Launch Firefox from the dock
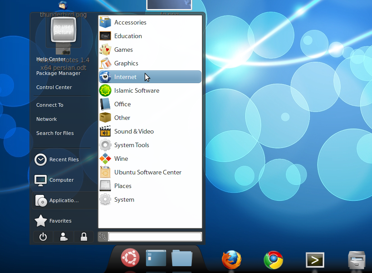The height and width of the screenshot is (273, 372). pos(231,260)
